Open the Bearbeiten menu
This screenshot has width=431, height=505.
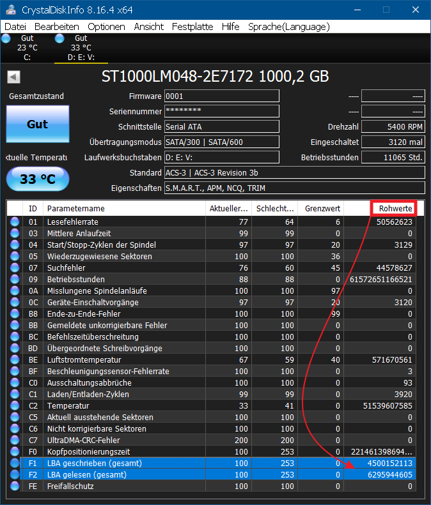[57, 27]
